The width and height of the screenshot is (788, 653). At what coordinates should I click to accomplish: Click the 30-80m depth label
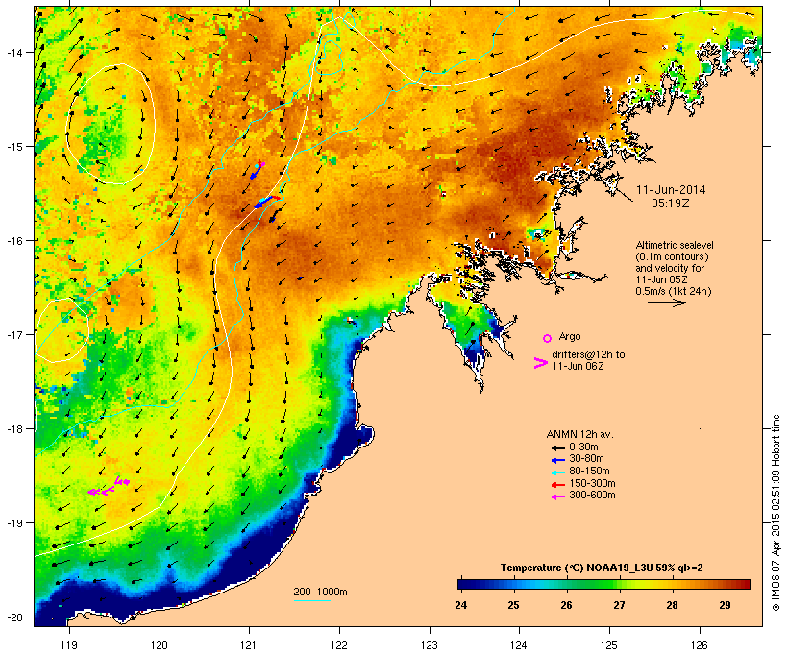[x=586, y=459]
